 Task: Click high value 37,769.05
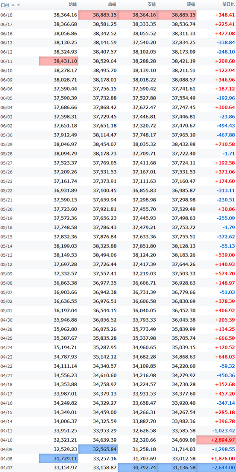pyautogui.click(x=105, y=163)
